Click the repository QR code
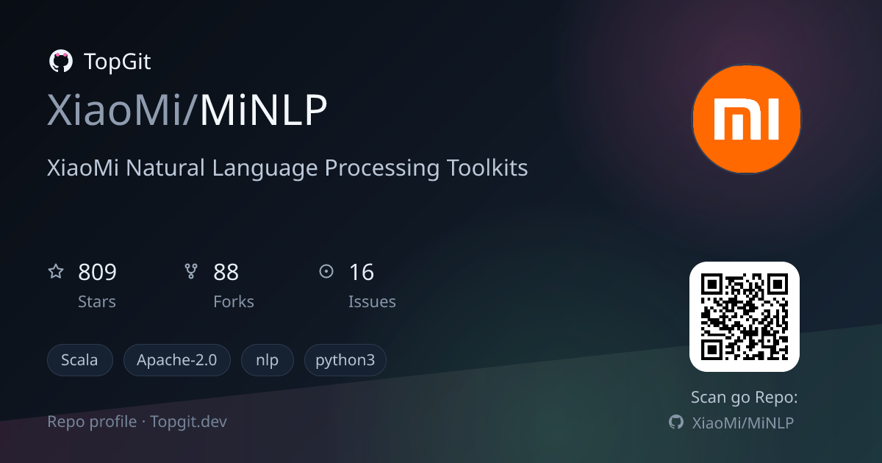The height and width of the screenshot is (463, 882). click(x=745, y=317)
